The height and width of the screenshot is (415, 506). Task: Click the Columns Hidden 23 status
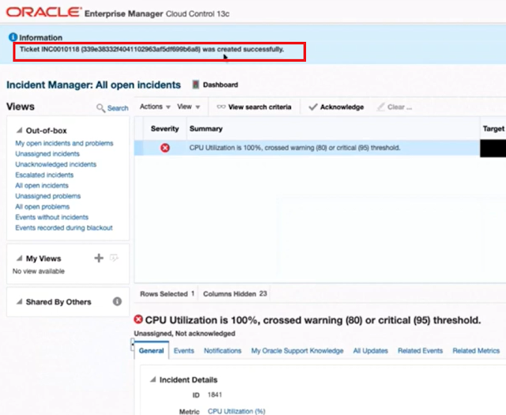(235, 294)
